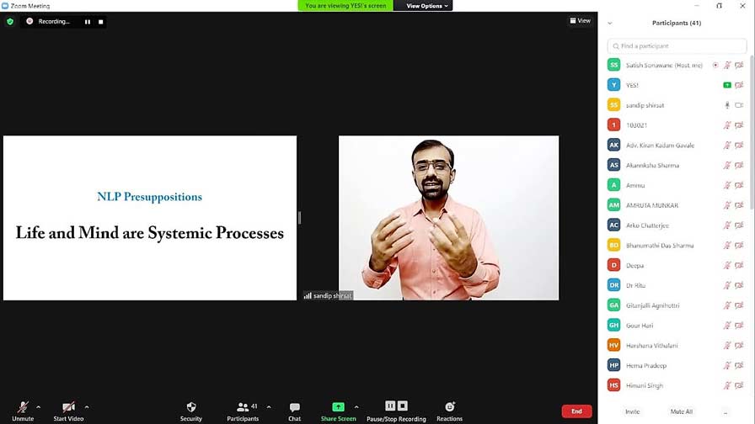Click the Participants people icon in toolbar
The width and height of the screenshot is (755, 424).
(242, 407)
